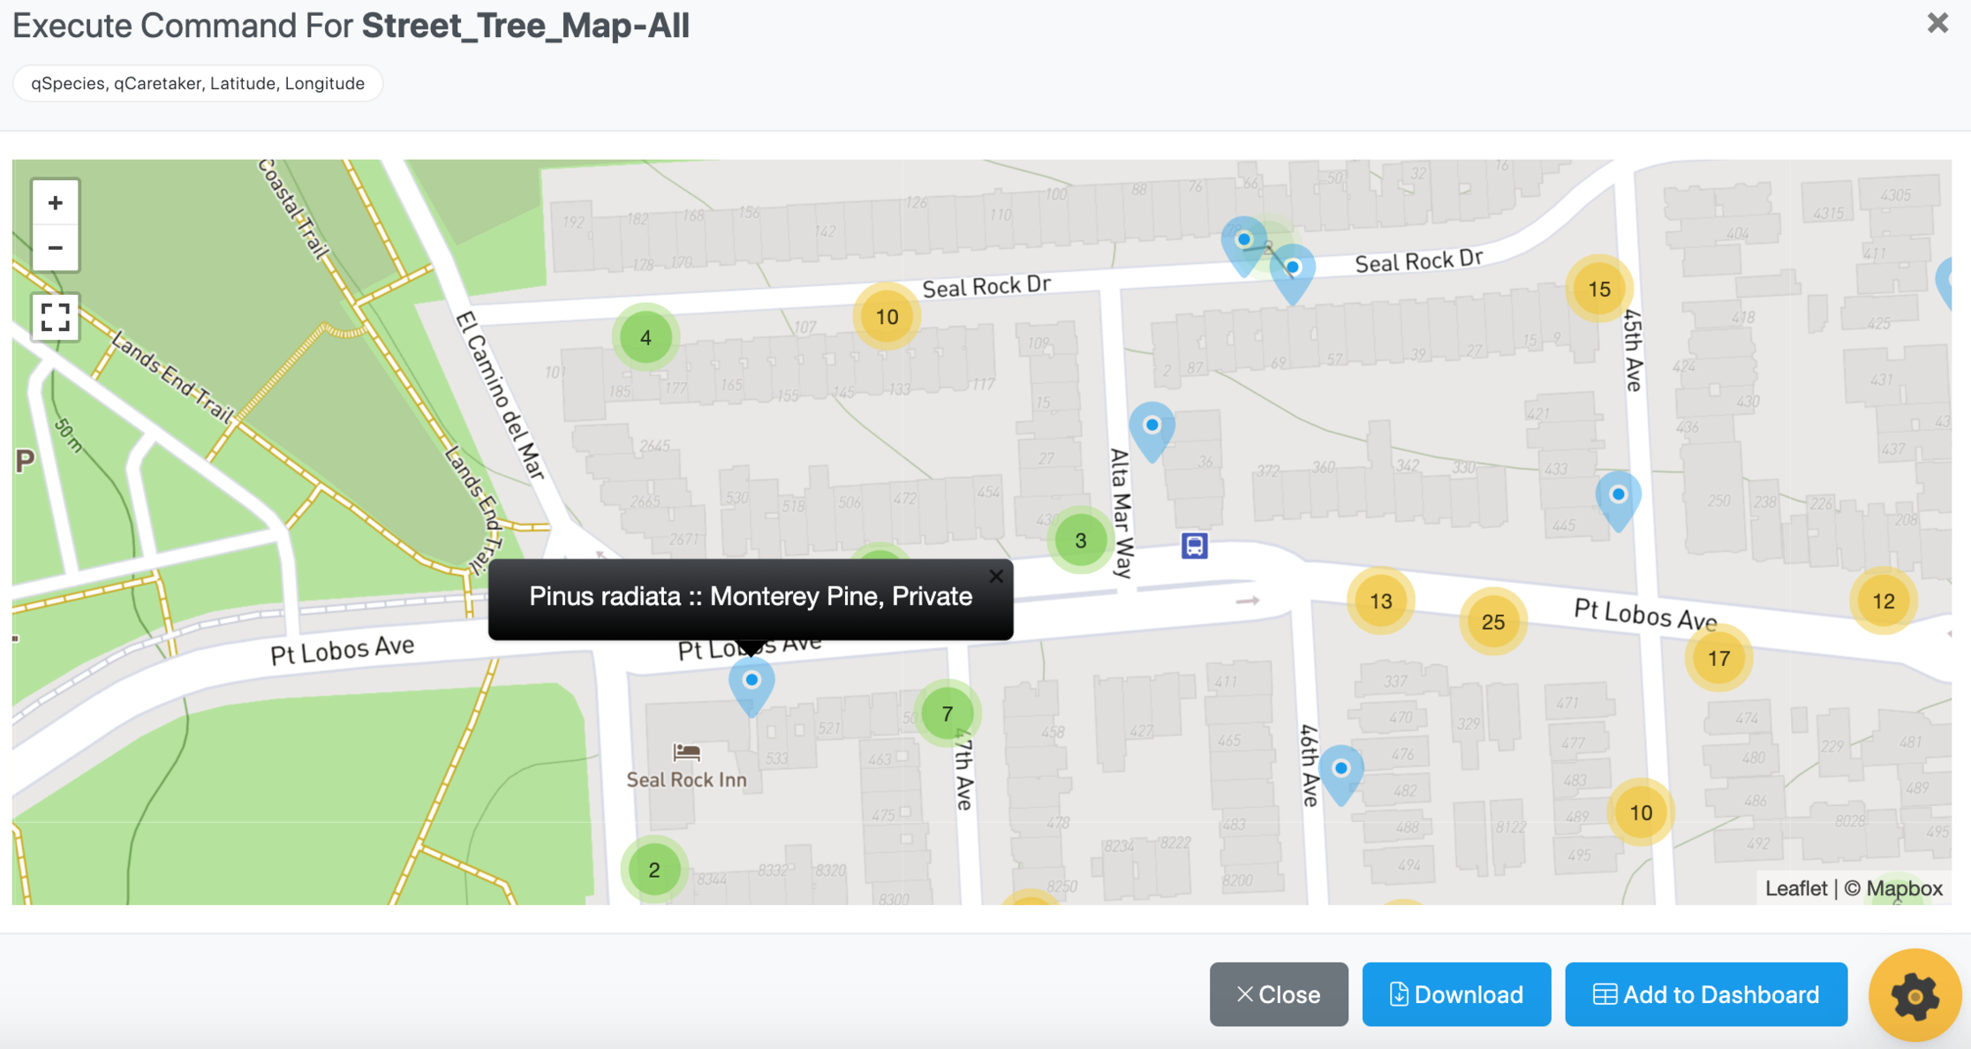Zoom in on the map
The image size is (1971, 1049).
click(x=55, y=203)
